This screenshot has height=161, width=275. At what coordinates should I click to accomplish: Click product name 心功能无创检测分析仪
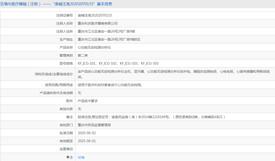(x=94, y=47)
